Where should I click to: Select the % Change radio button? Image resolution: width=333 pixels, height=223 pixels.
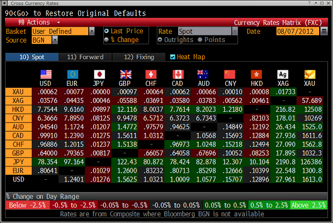tap(107, 40)
